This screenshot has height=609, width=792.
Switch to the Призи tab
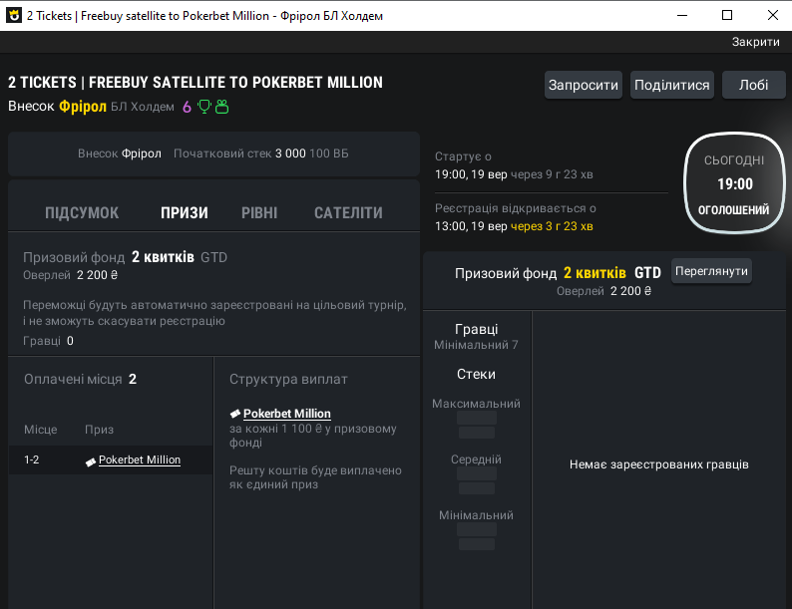185,213
